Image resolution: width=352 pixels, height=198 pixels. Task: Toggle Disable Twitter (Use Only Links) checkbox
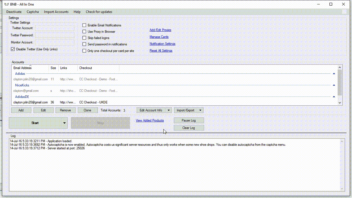(13, 49)
